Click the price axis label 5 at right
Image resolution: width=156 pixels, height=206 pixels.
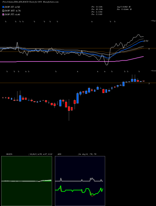(x=149, y=83)
